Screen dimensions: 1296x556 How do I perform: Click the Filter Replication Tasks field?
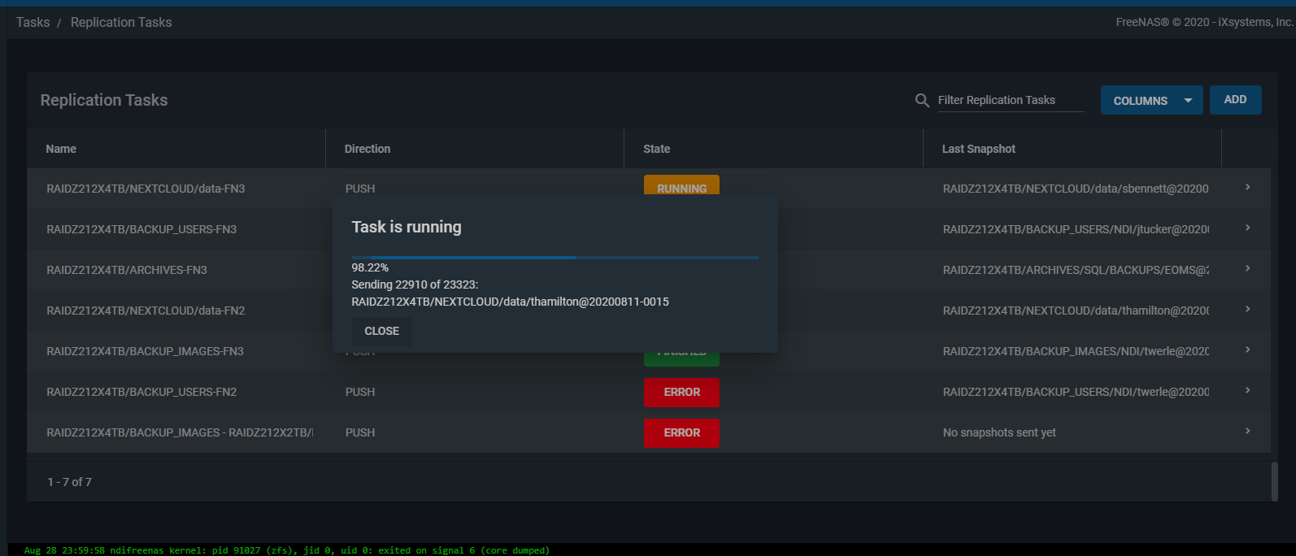tap(1011, 100)
